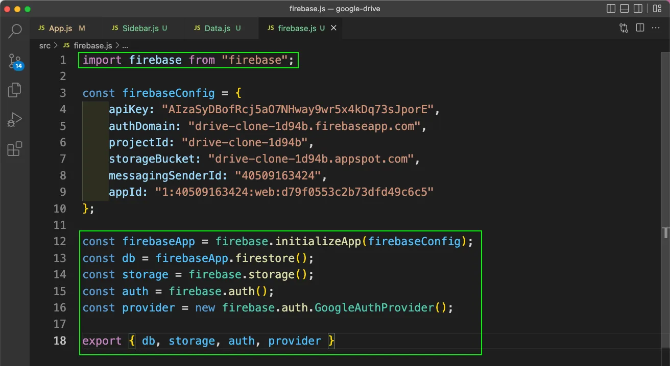This screenshot has height=366, width=670.
Task: Open changes compare icon in editor toolbar
Action: [x=624, y=28]
